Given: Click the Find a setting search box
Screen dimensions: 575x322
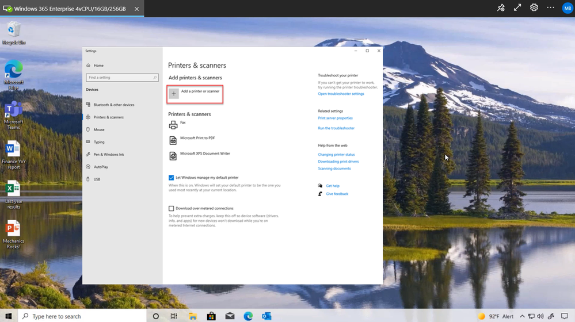Looking at the screenshot, I should point(122,78).
